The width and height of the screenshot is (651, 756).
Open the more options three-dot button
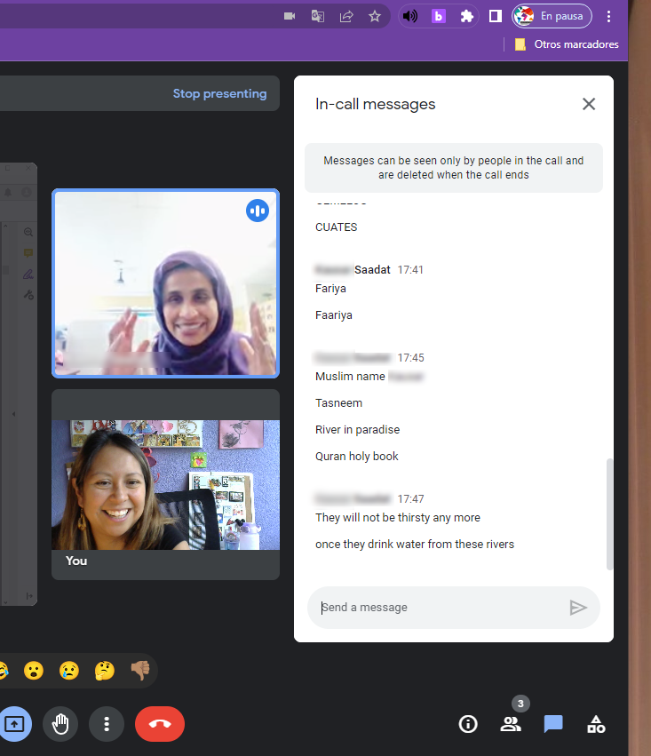107,724
